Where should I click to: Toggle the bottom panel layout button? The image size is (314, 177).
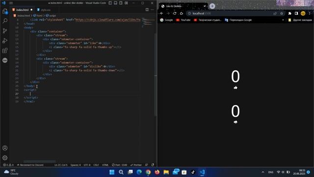[x=116, y=3]
